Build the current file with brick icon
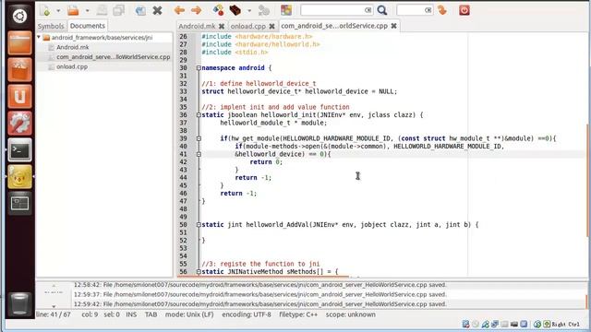The height and width of the screenshot is (332, 591). tap(235, 10)
